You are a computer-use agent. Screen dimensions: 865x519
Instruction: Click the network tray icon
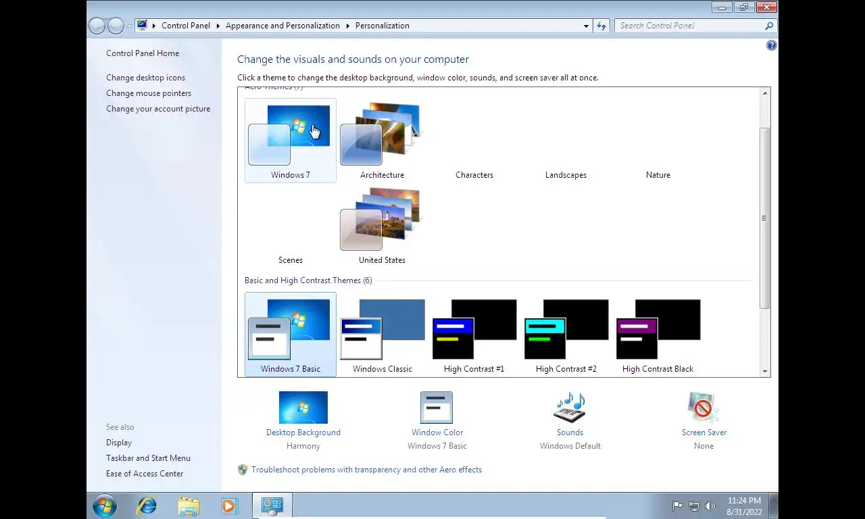point(694,506)
